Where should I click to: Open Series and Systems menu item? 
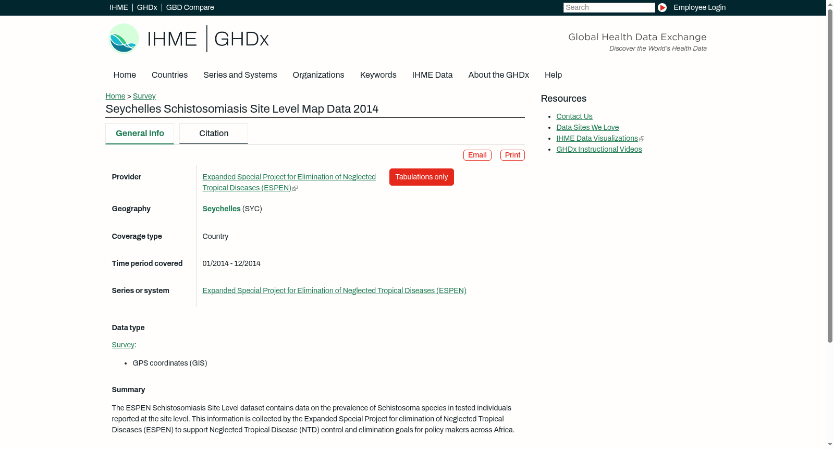point(240,75)
